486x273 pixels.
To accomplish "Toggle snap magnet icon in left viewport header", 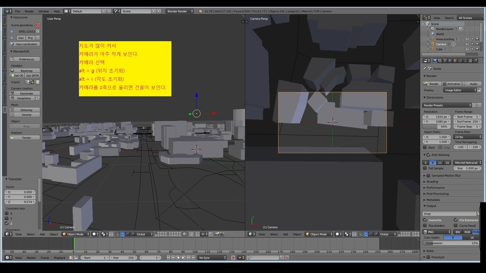I will click(197, 234).
